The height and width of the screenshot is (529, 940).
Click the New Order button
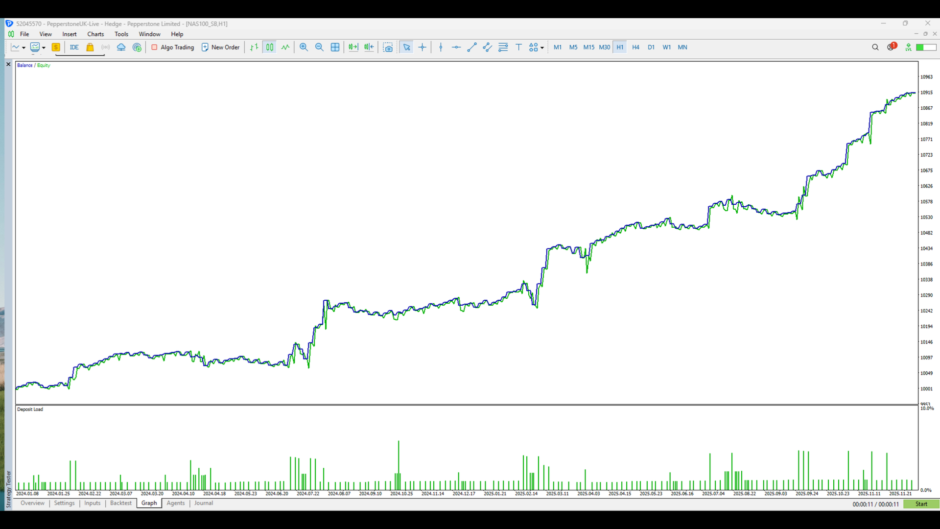pos(221,47)
